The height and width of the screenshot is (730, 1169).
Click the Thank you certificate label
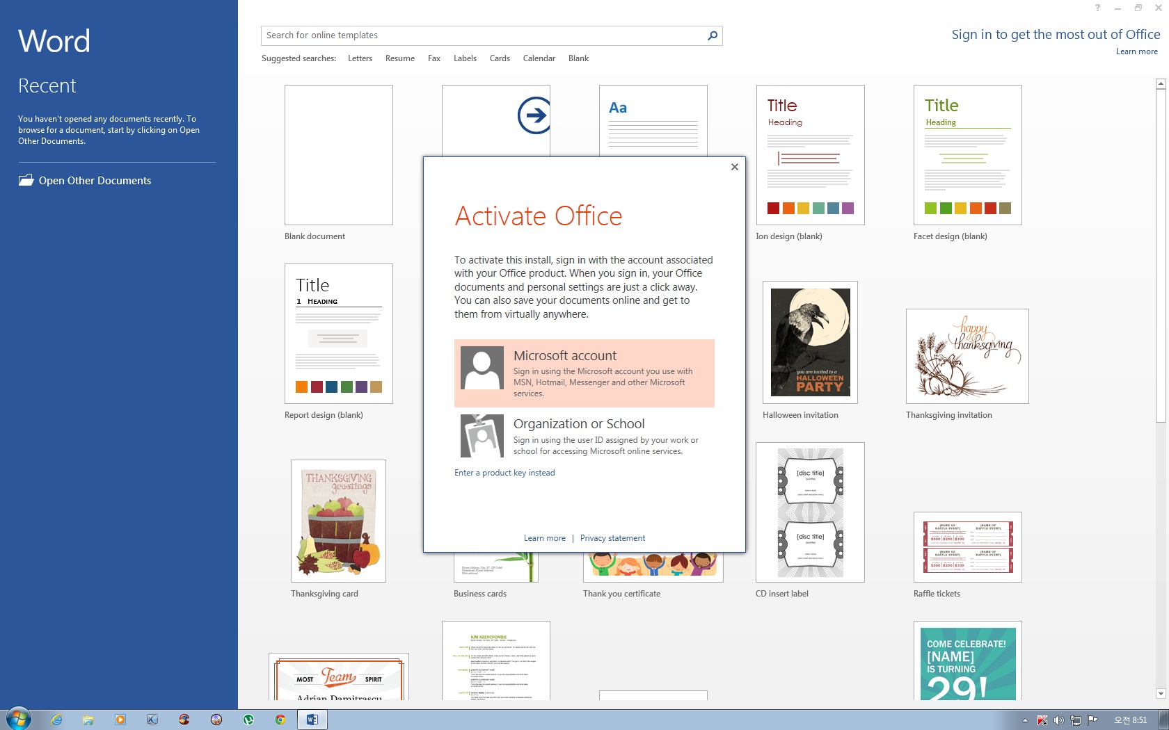621,594
